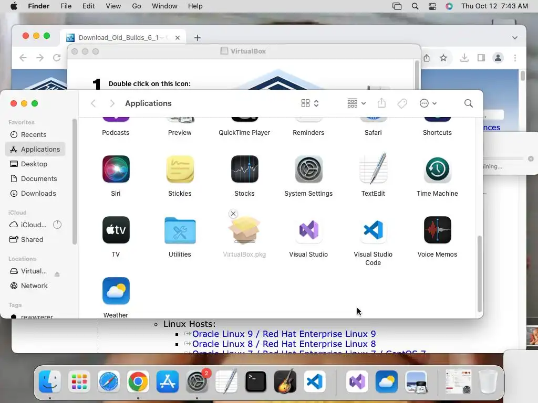Open App Store from the Dock
The width and height of the screenshot is (538, 403).
click(168, 381)
